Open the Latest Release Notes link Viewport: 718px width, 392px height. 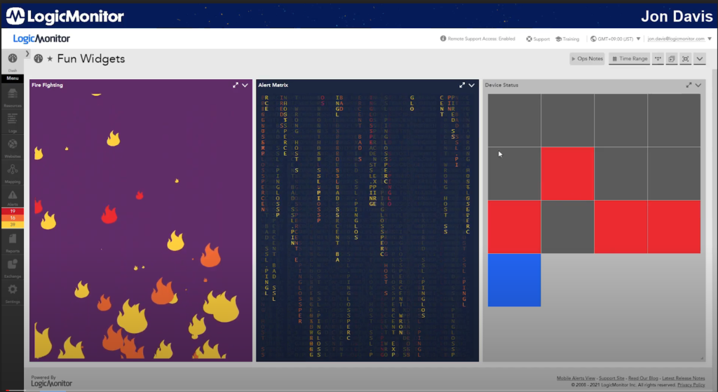(683, 378)
